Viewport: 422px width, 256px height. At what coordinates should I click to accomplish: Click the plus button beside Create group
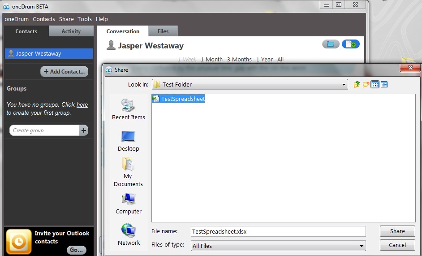click(84, 130)
